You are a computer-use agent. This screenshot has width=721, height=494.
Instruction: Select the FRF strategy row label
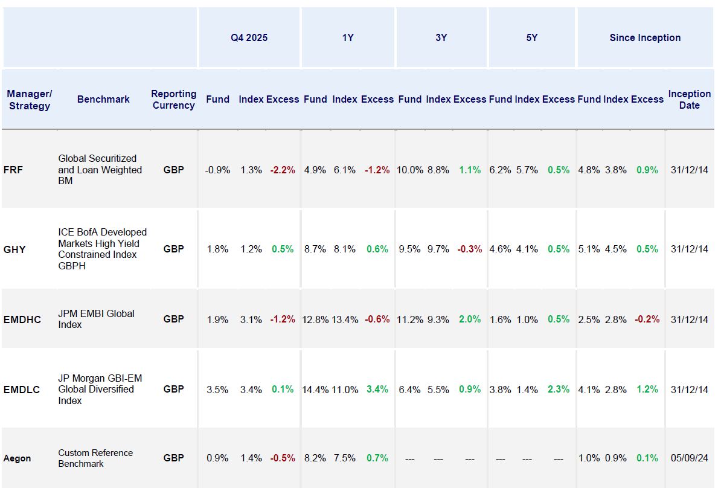point(15,170)
